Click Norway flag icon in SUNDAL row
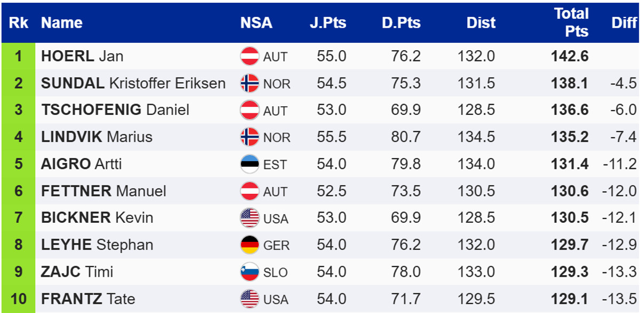The image size is (640, 313). pyautogui.click(x=250, y=83)
